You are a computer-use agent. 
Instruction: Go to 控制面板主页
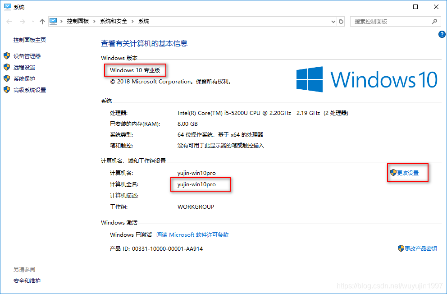(30, 40)
